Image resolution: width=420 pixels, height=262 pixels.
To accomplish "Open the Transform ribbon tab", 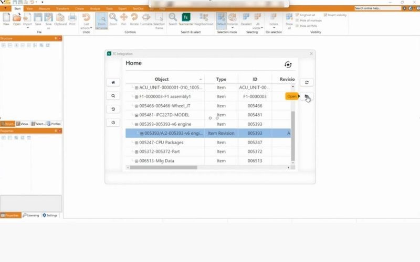I will click(x=62, y=8).
